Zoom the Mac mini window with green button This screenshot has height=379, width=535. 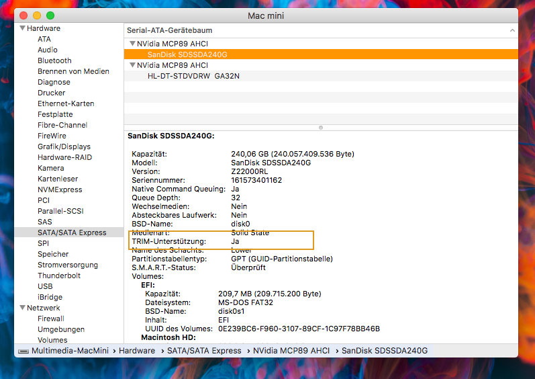(50, 15)
